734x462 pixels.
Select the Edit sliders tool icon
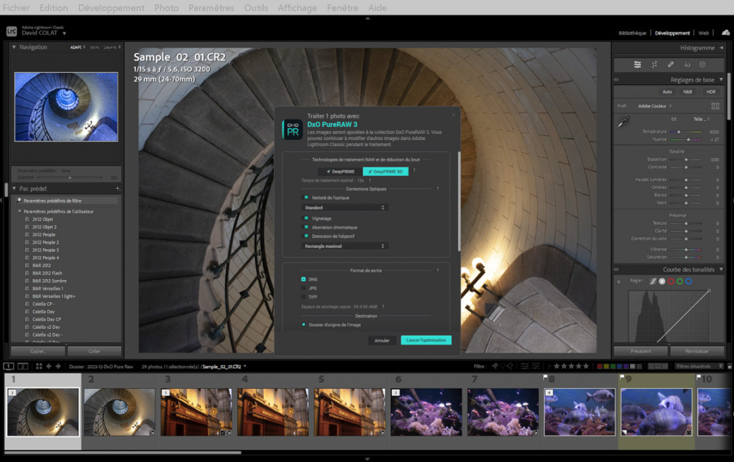coord(637,65)
